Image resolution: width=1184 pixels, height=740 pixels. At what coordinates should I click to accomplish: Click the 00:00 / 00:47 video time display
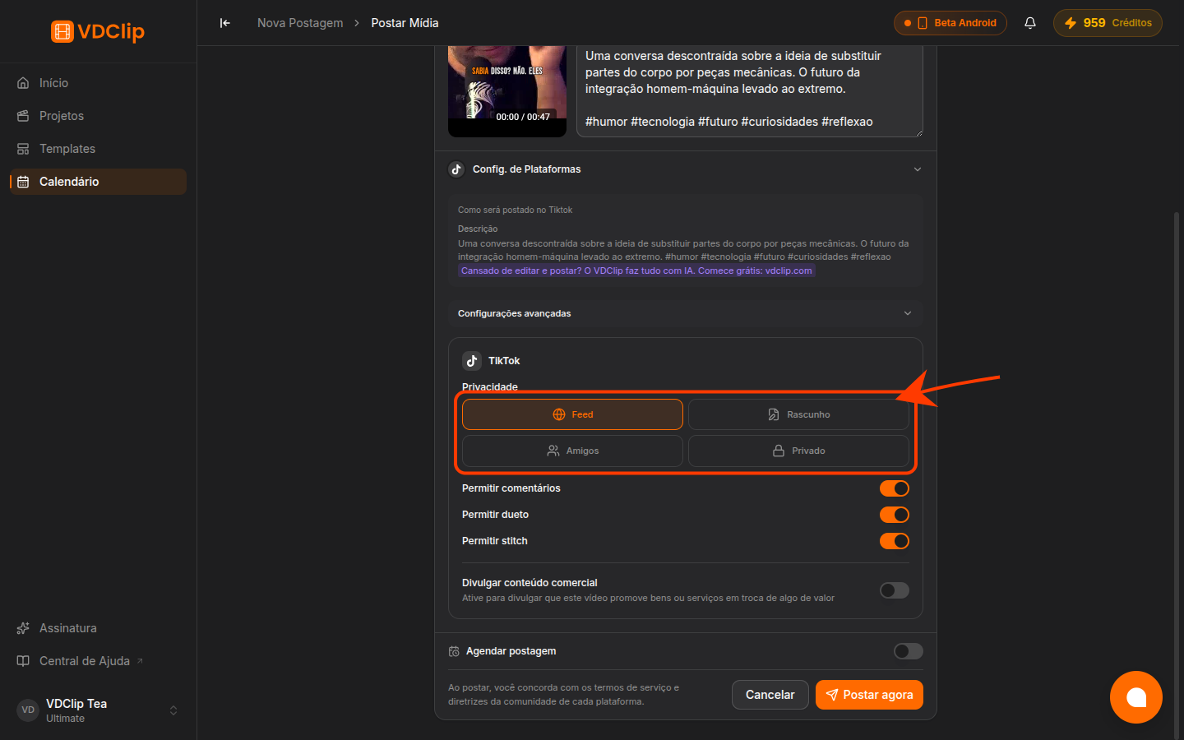523,117
